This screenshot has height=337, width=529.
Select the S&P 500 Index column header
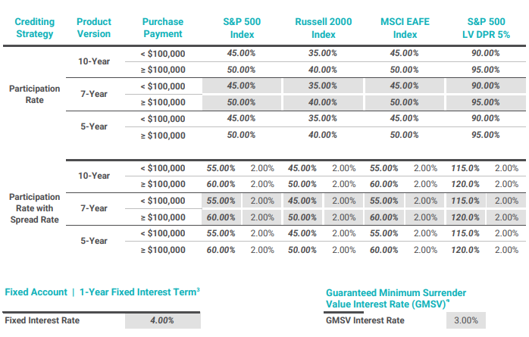pyautogui.click(x=242, y=28)
